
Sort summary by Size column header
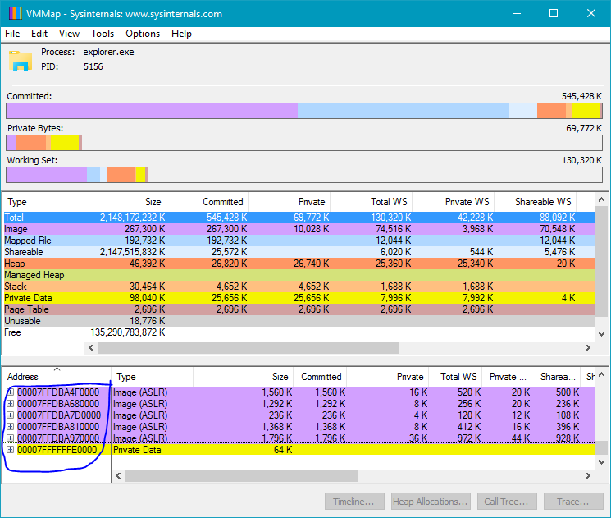pyautogui.click(x=125, y=202)
